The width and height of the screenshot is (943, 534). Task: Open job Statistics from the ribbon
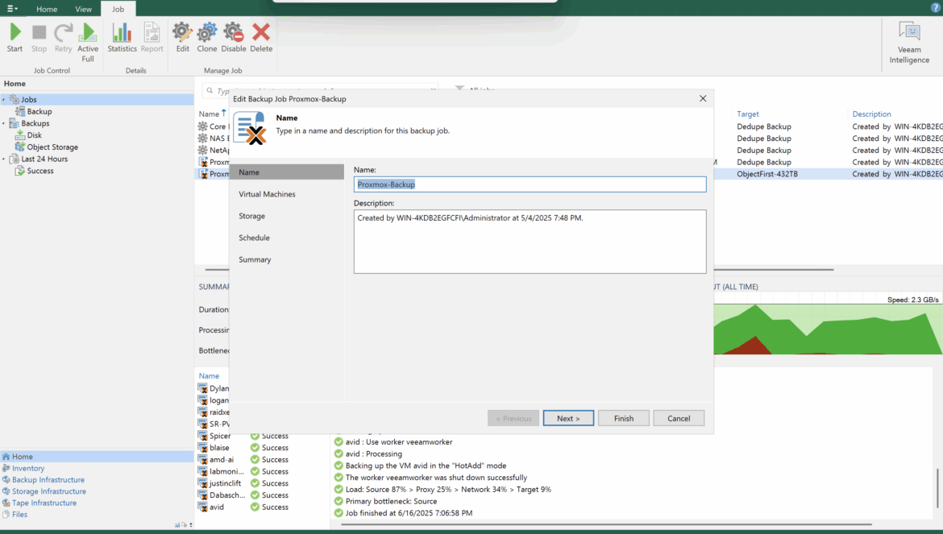122,38
